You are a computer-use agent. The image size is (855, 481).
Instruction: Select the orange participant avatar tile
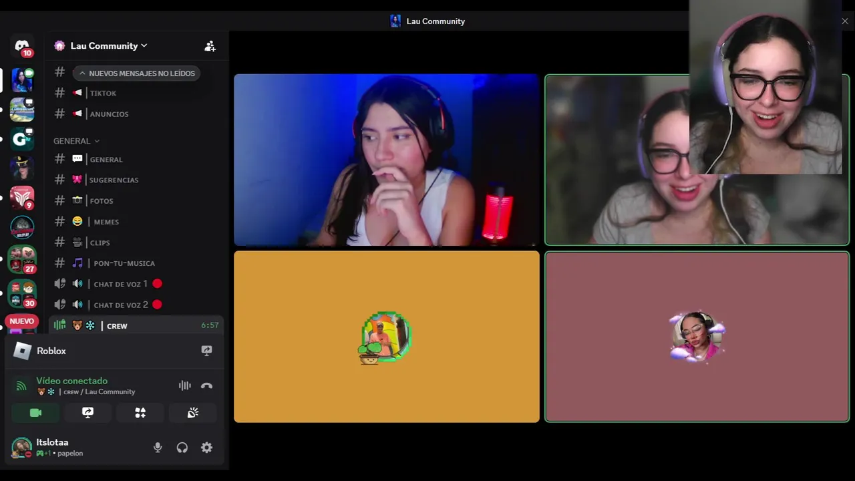(x=387, y=337)
